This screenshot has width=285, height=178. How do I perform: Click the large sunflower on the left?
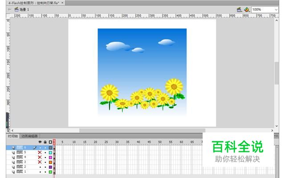pos(110,93)
